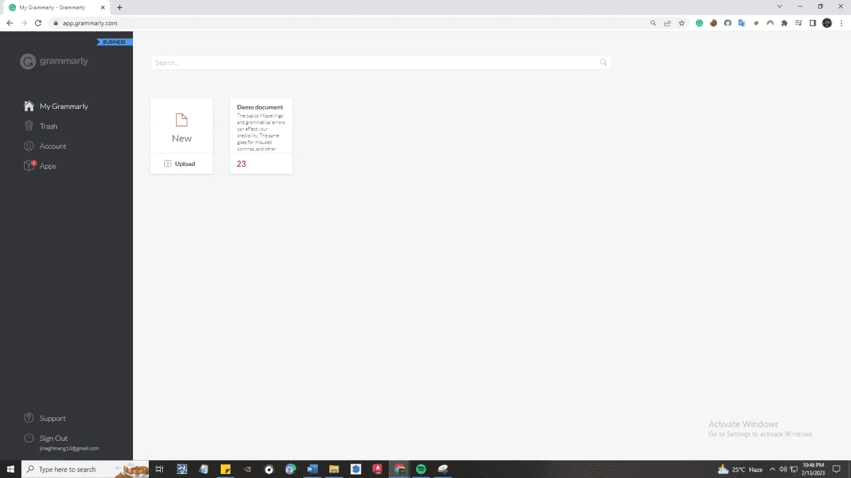The width and height of the screenshot is (851, 478).
Task: Go back in browser history
Action: [x=9, y=23]
